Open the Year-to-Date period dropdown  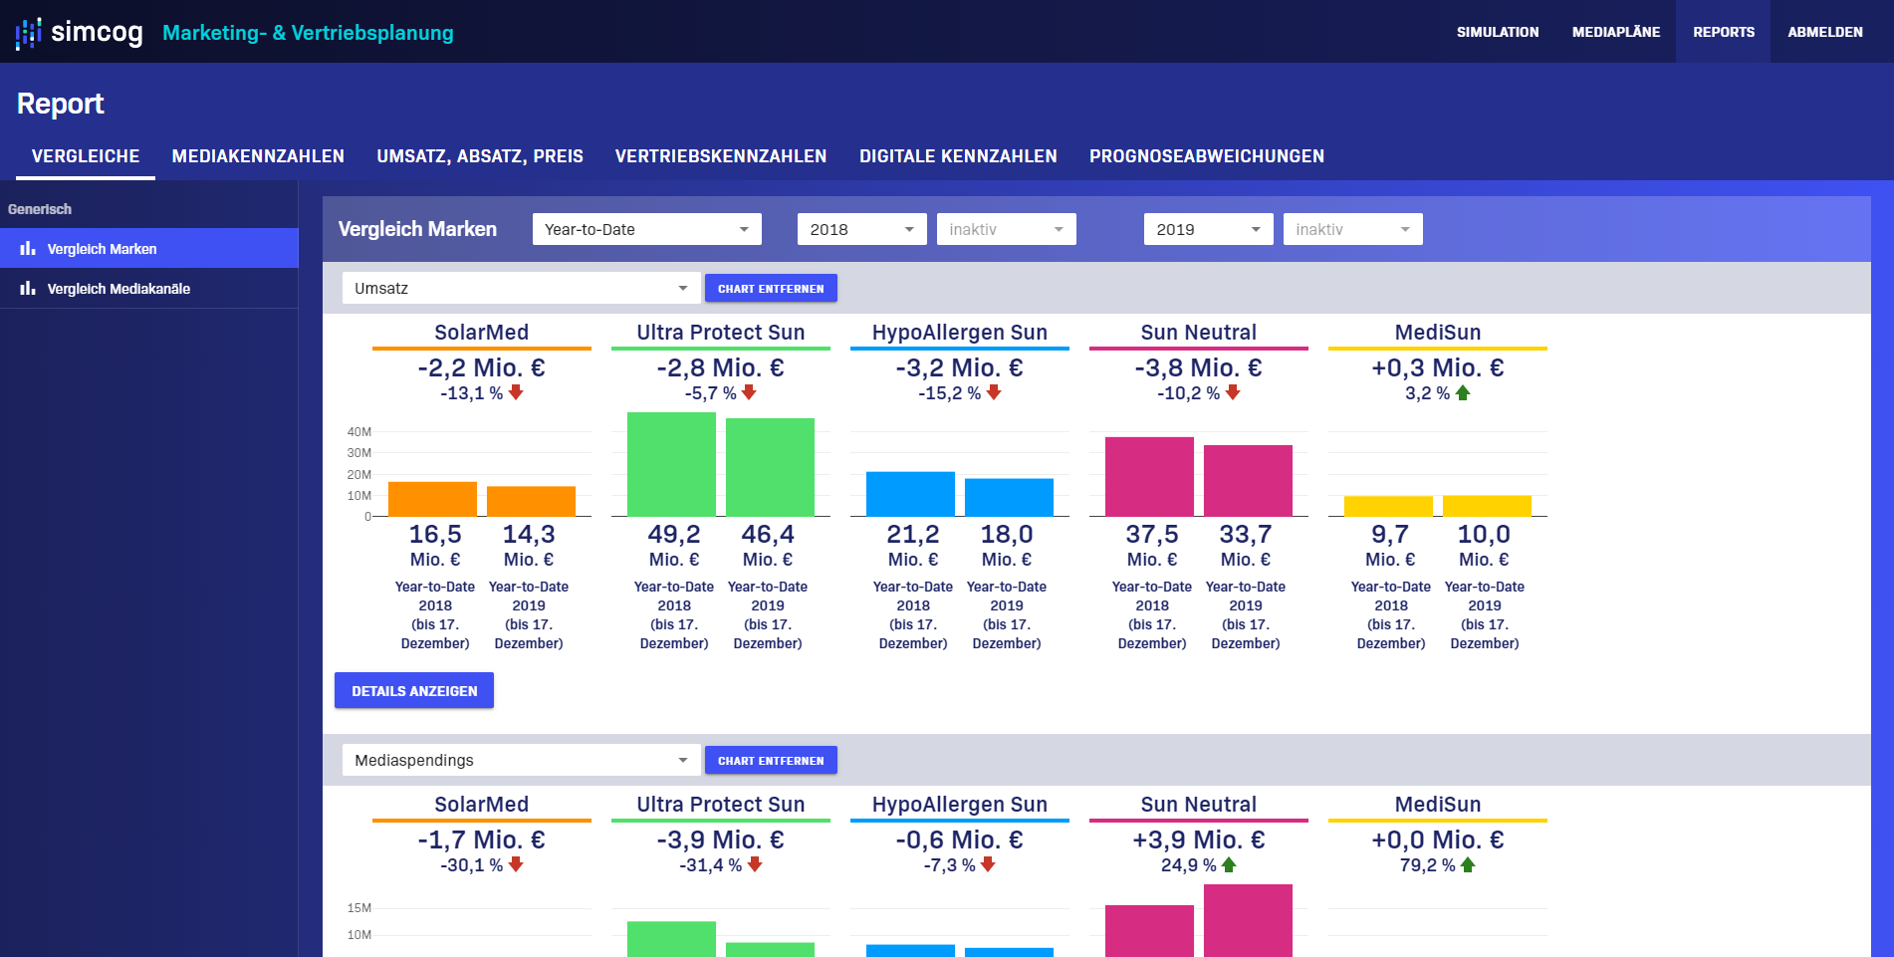(647, 229)
